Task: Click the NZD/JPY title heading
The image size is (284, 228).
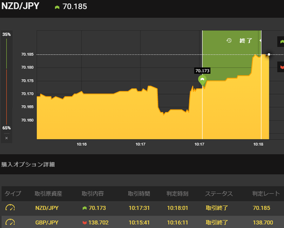Action: click(20, 6)
